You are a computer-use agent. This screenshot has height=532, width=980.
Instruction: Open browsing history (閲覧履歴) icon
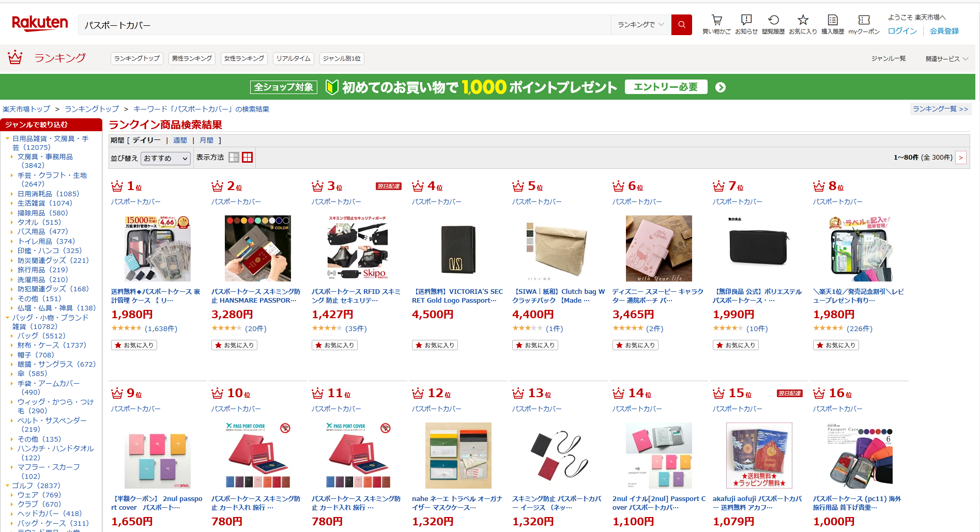click(773, 24)
